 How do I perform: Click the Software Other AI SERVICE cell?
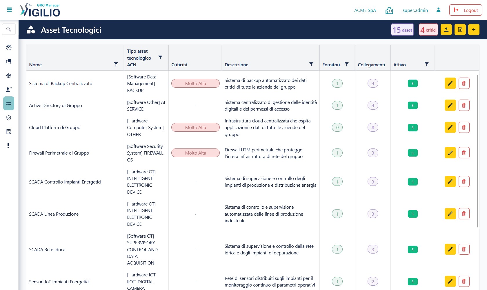[x=146, y=106]
